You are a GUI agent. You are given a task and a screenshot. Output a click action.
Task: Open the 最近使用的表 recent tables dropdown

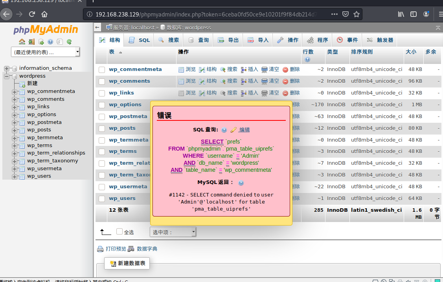click(46, 52)
